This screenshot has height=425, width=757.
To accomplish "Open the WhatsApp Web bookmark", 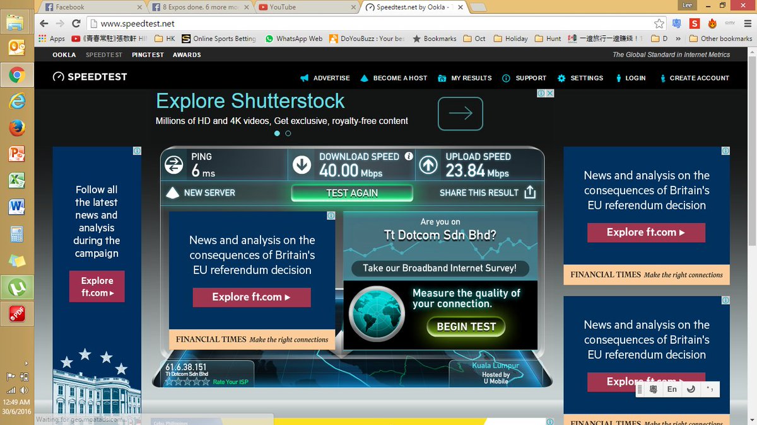I will point(294,38).
